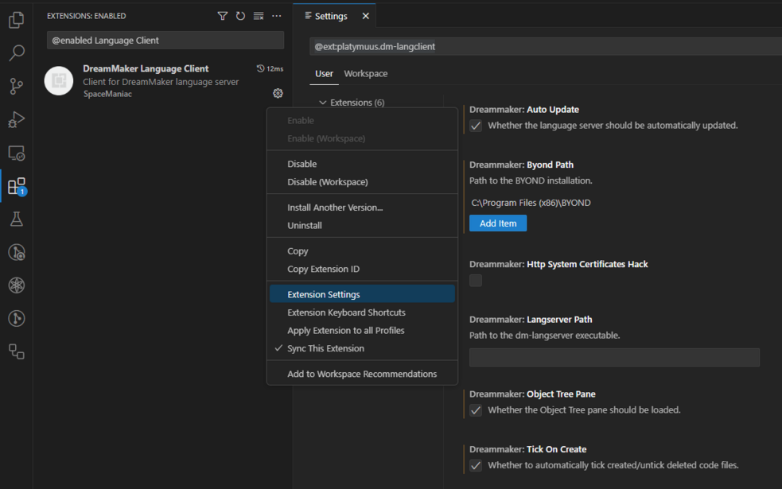This screenshot has width=782, height=489.
Task: Refresh the extensions list
Action: tap(240, 16)
